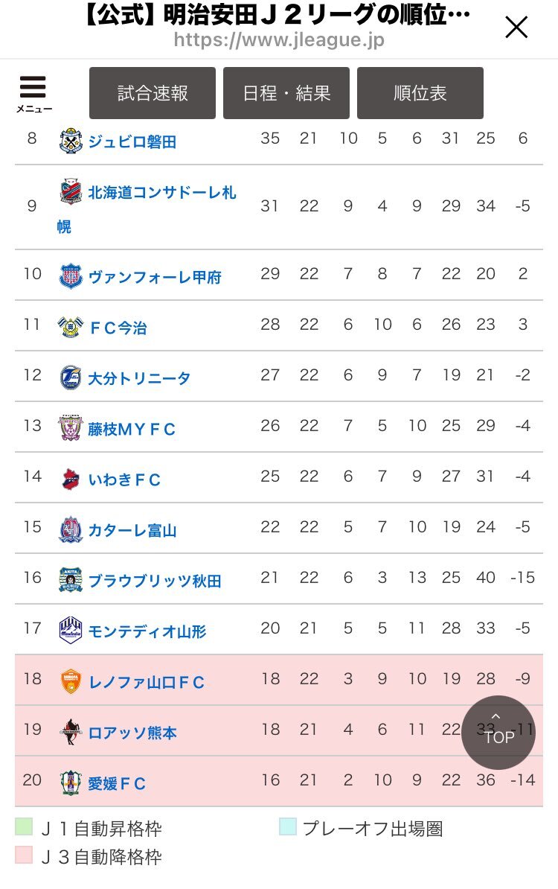This screenshot has width=558, height=889.
Task: Click the 北海道コンサドーレ札幌 crest icon
Action: pos(71,191)
